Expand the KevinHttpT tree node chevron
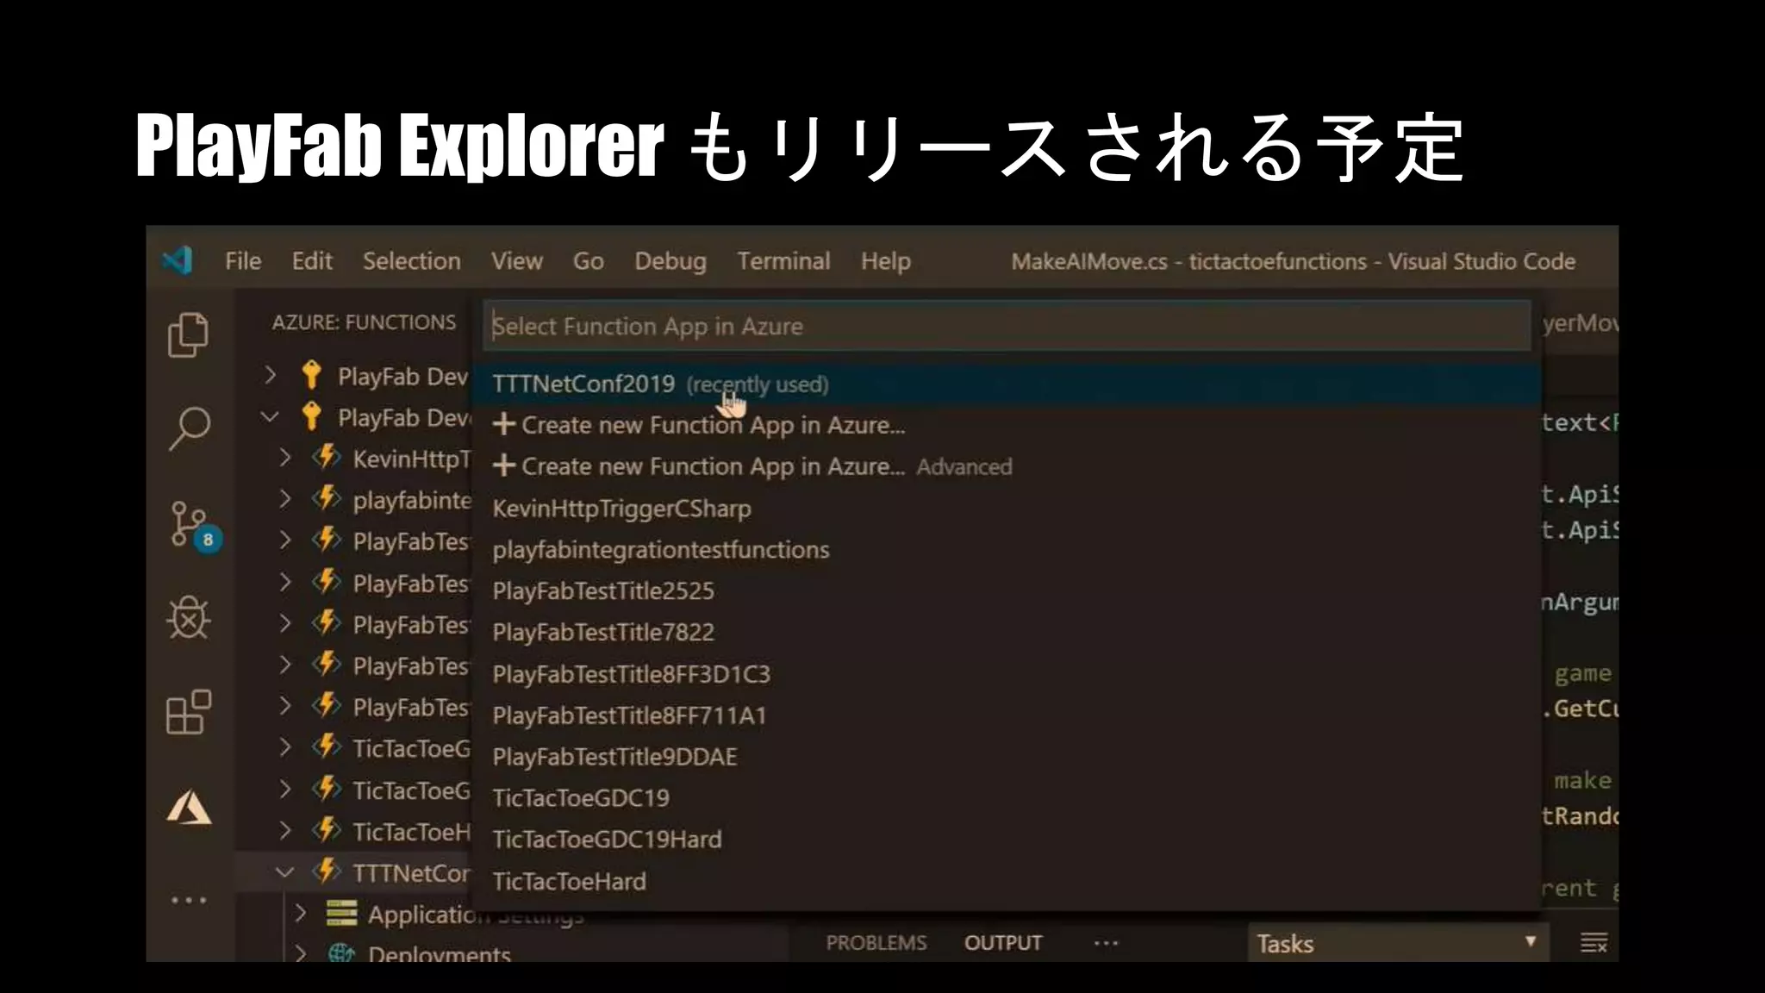 [x=285, y=457]
